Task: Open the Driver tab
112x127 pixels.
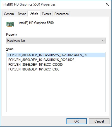Action: click(x=22, y=14)
